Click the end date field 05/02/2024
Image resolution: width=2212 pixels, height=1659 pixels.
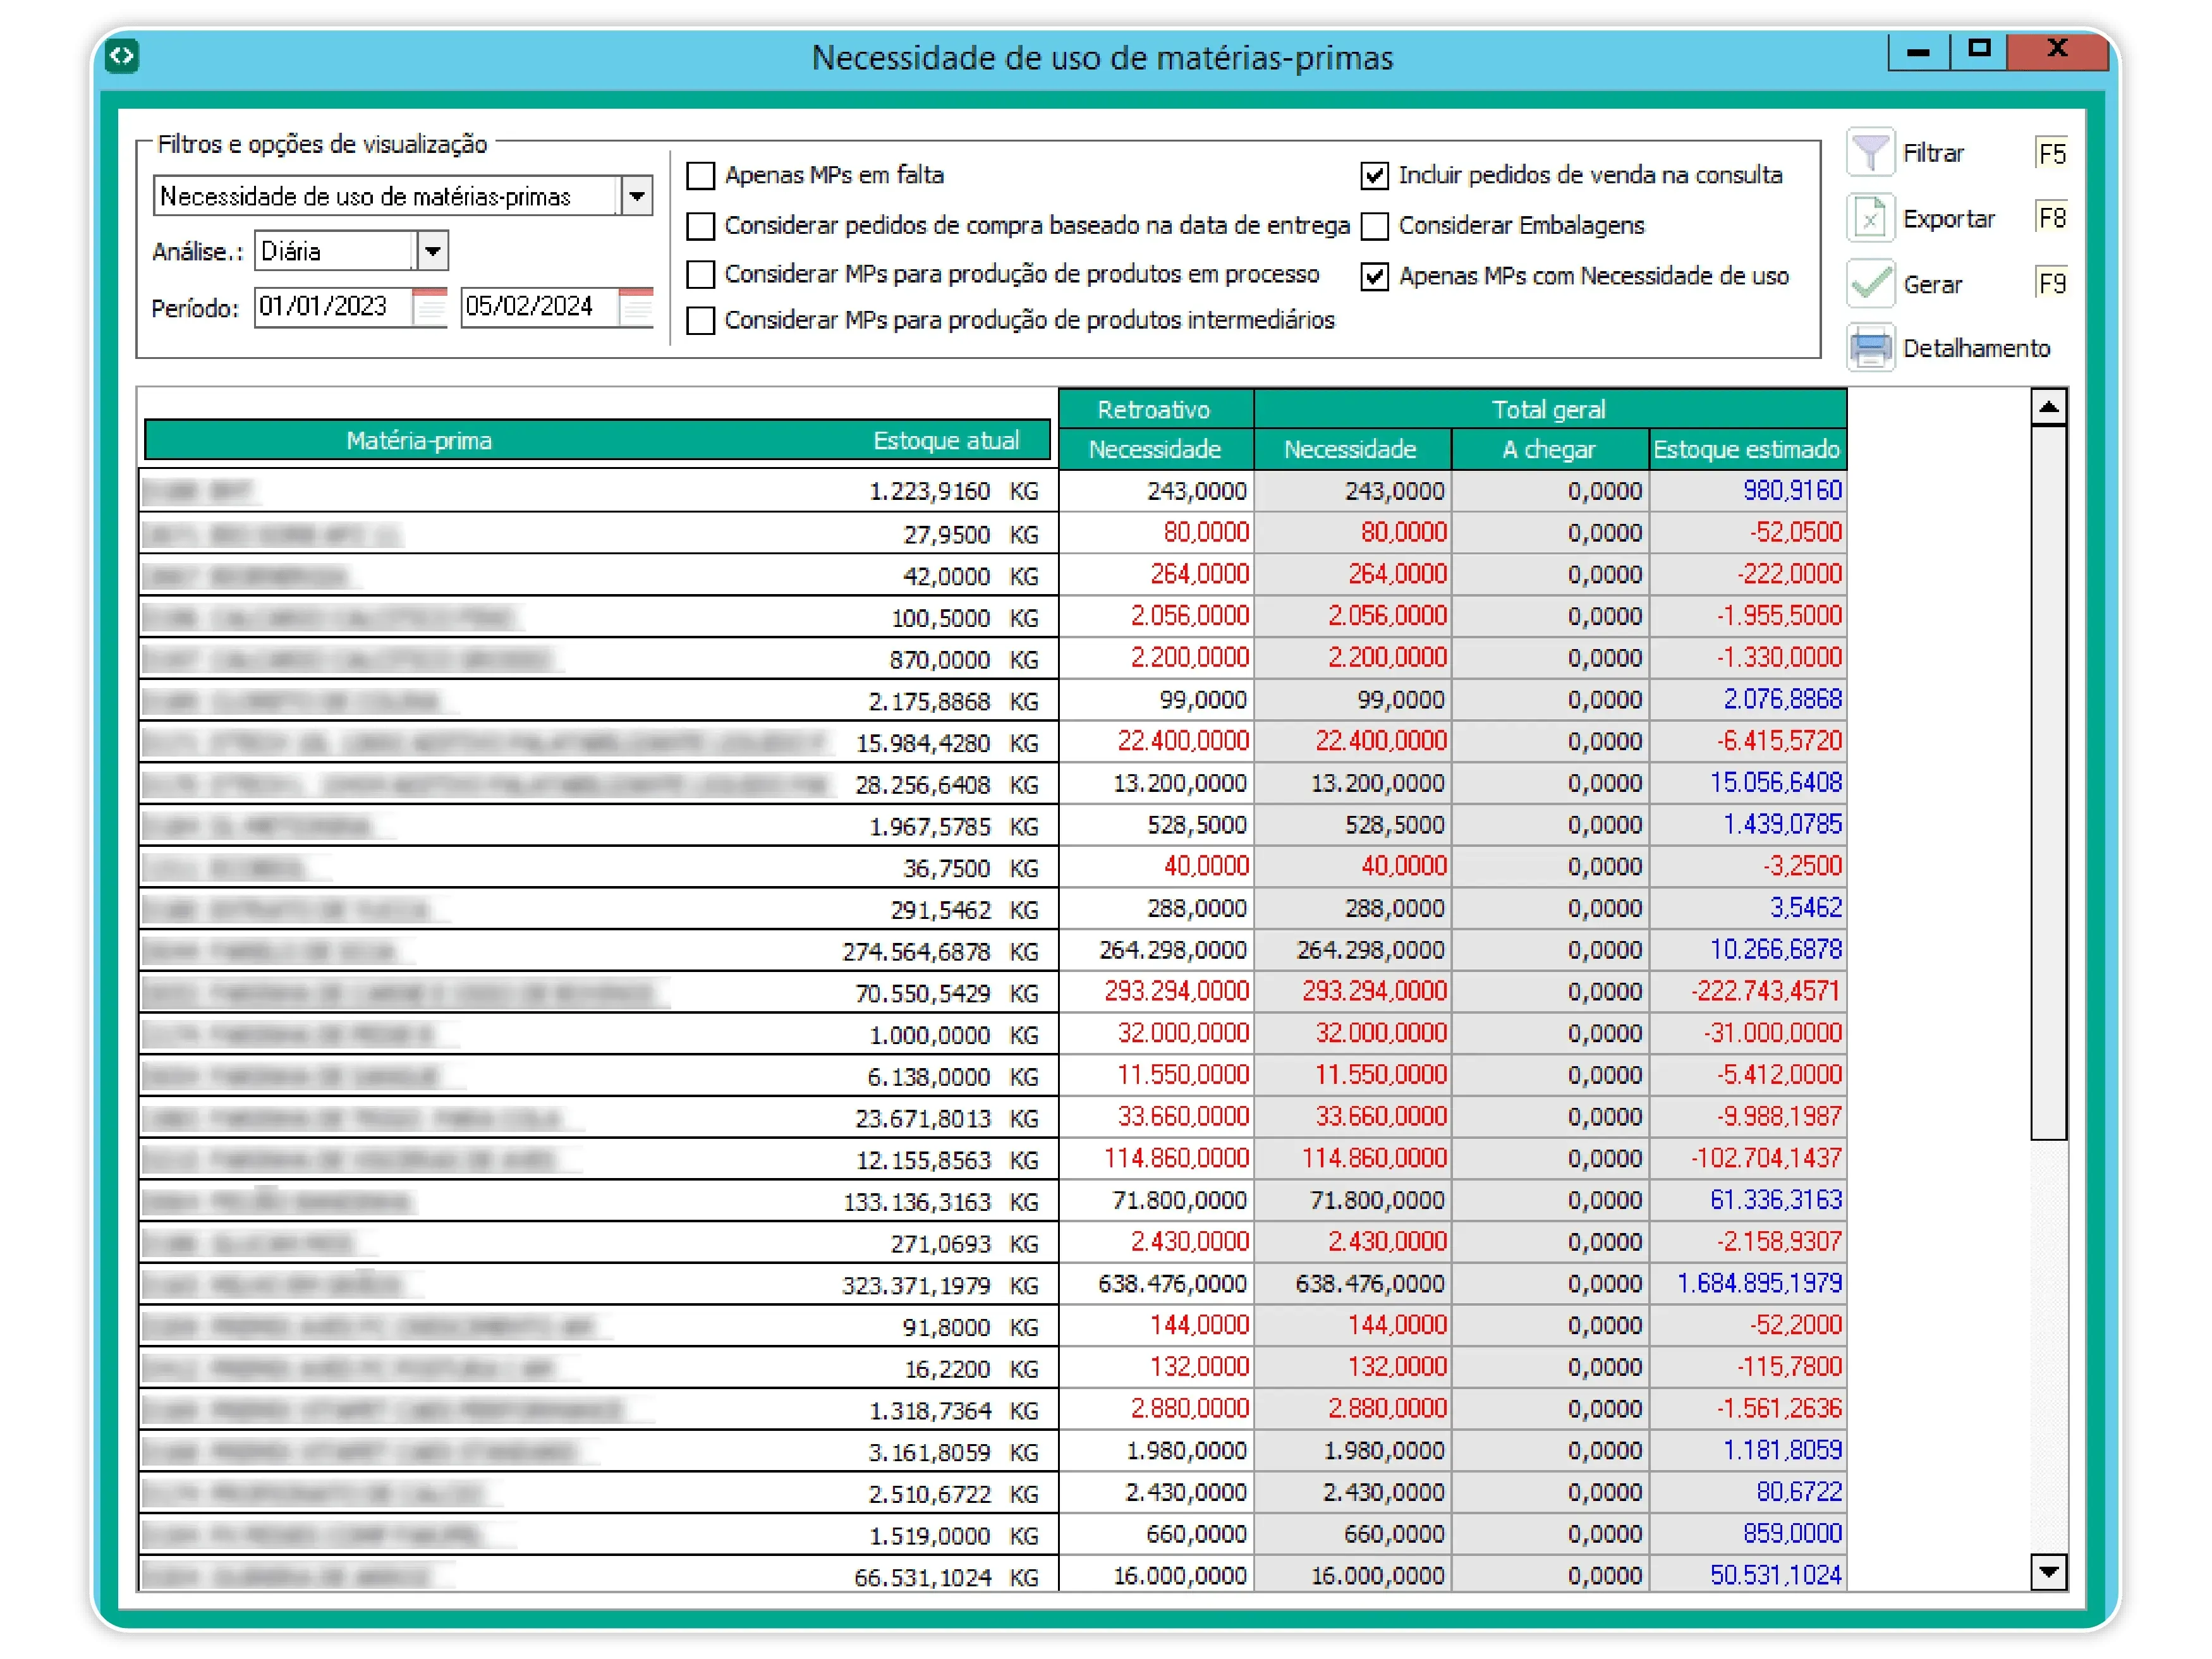coord(539,306)
